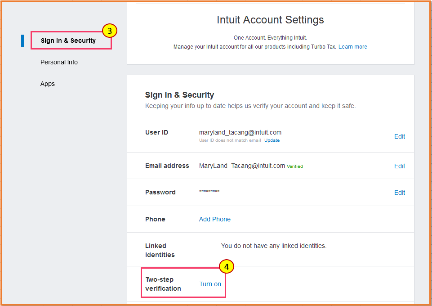The image size is (432, 306).
Task: Click the Two-step verification label
Action: [163, 283]
